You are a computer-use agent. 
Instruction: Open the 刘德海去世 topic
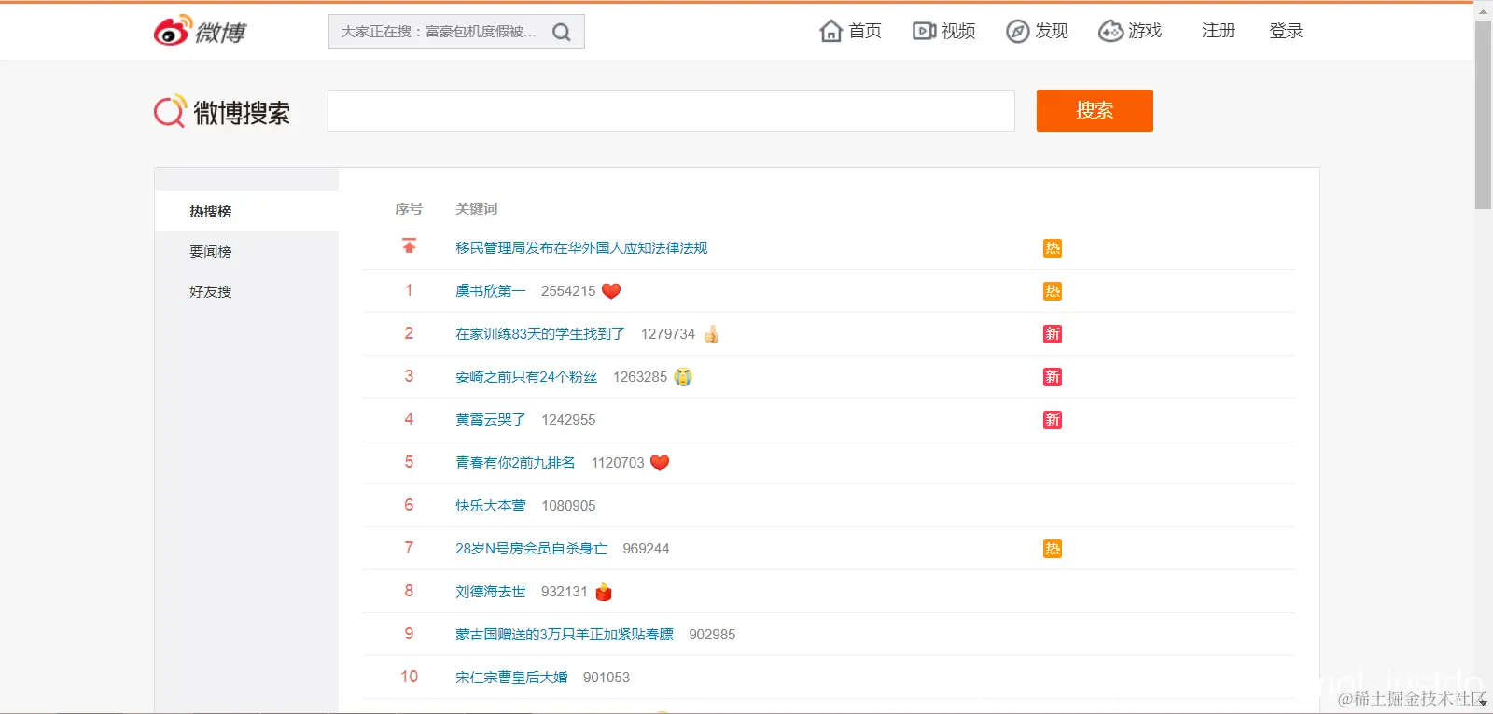coord(491,592)
